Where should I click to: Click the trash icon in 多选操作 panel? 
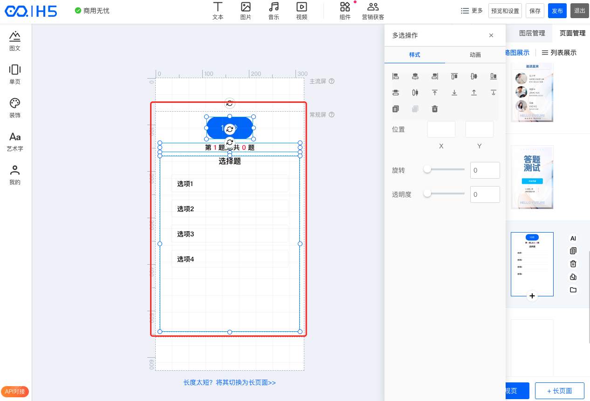click(435, 109)
